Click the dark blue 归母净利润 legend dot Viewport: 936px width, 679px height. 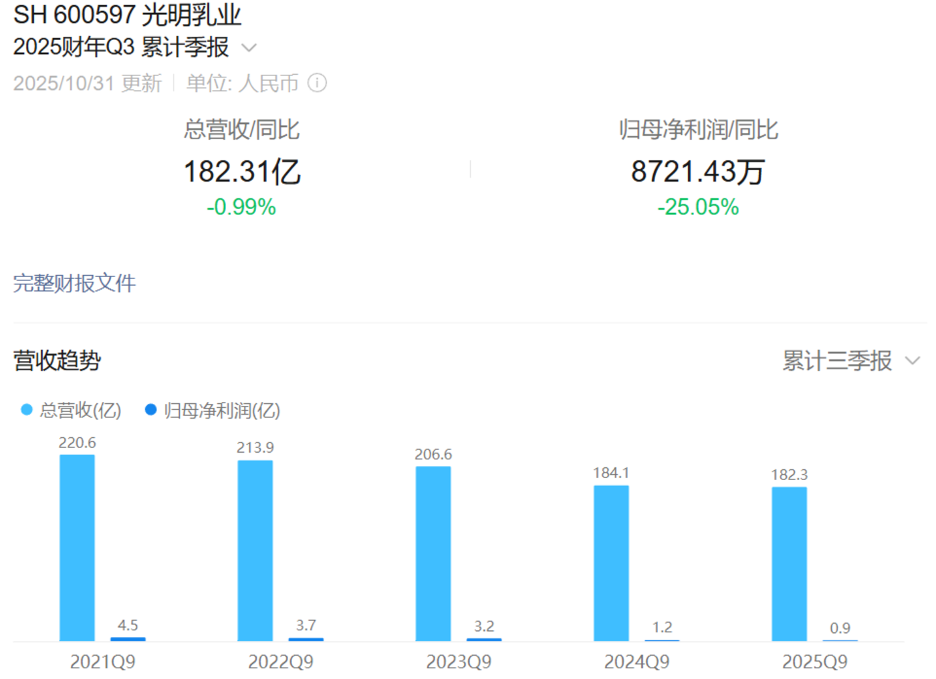pos(150,410)
